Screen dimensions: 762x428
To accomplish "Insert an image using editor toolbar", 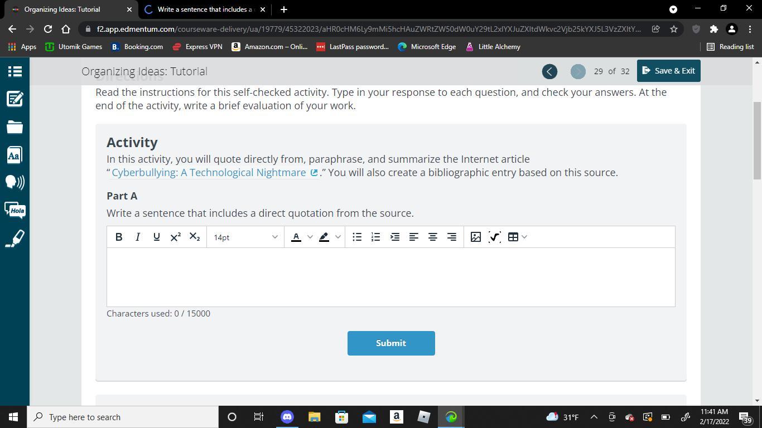I will pos(475,237).
